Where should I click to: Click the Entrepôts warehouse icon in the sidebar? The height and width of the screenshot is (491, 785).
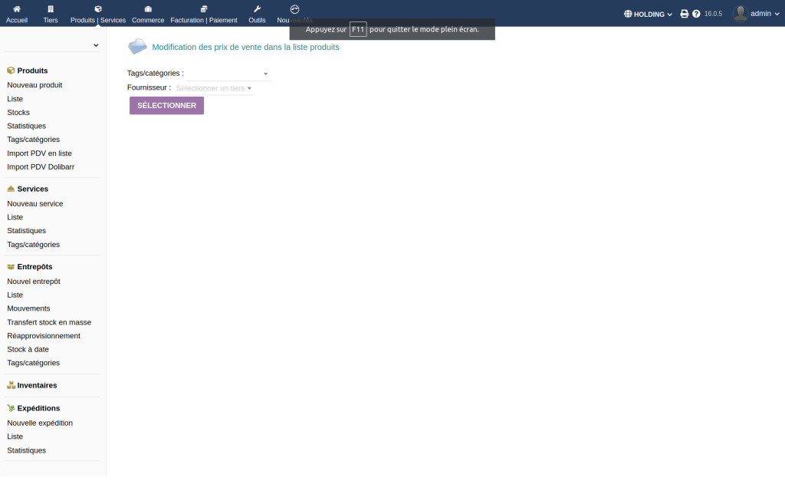(x=11, y=266)
